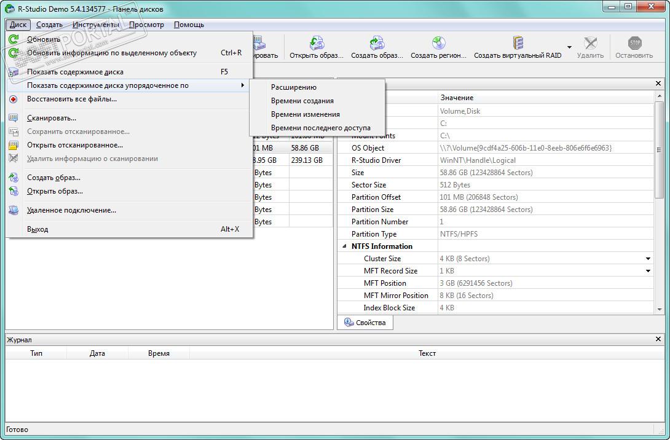
Task: Choose Обновить информацию по выделенному объекту
Action: (x=129, y=53)
